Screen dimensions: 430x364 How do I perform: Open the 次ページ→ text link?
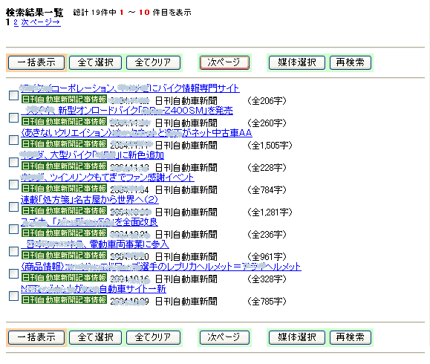click(41, 22)
